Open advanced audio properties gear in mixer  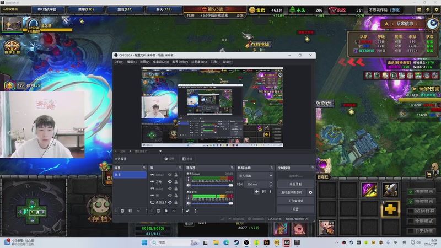[x=187, y=211]
